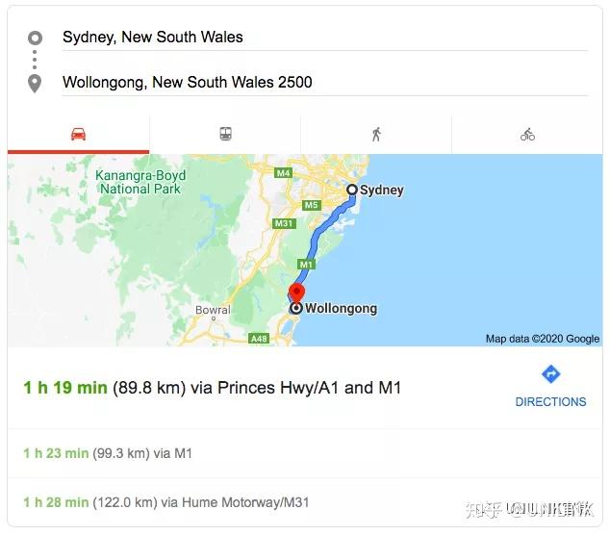Choose the 1 h 23 min via M1 route
This screenshot has width=610, height=535.
108,453
